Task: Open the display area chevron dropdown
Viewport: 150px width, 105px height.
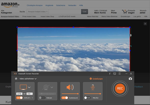Action: (x=29, y=87)
